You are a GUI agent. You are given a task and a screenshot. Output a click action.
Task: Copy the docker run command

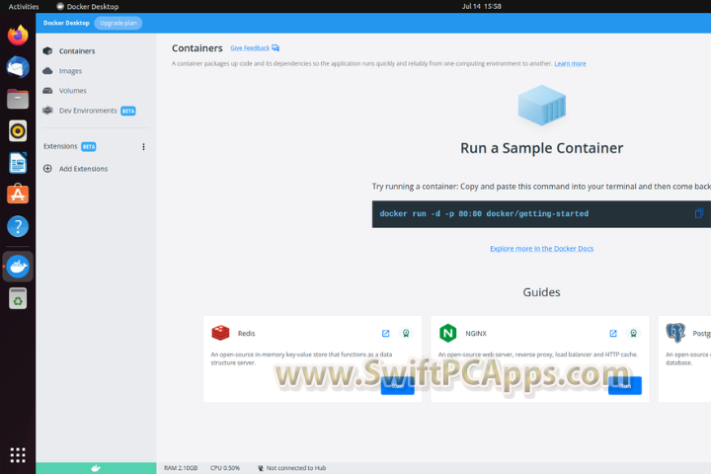tap(698, 213)
